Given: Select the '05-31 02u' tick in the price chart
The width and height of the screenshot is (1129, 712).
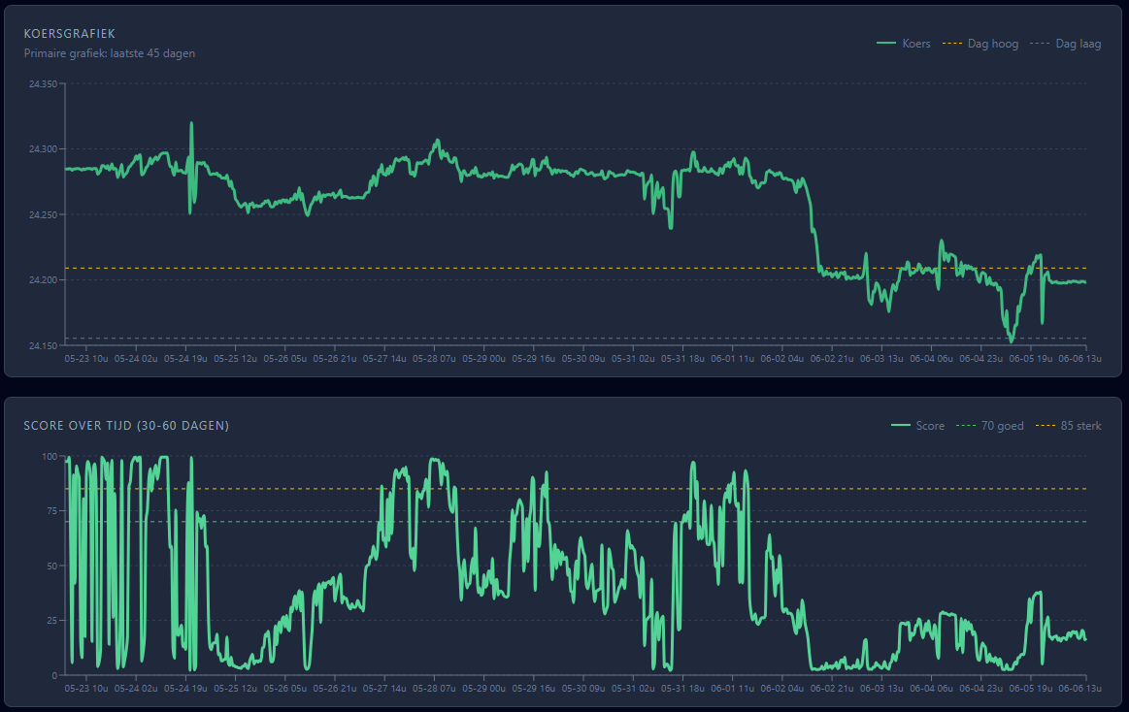Looking at the screenshot, I should click(633, 358).
